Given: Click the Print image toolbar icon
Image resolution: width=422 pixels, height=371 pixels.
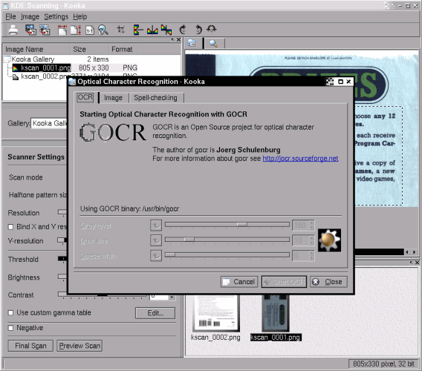Looking at the screenshot, I should pos(13,30).
